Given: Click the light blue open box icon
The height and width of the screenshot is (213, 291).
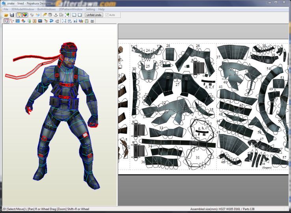Looking at the screenshot, I should [38, 15].
